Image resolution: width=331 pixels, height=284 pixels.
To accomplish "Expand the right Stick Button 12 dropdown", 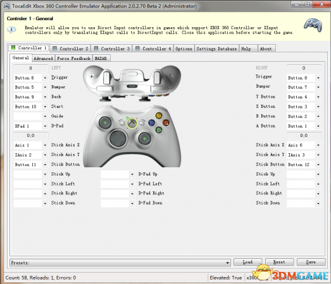I will pos(318,165).
